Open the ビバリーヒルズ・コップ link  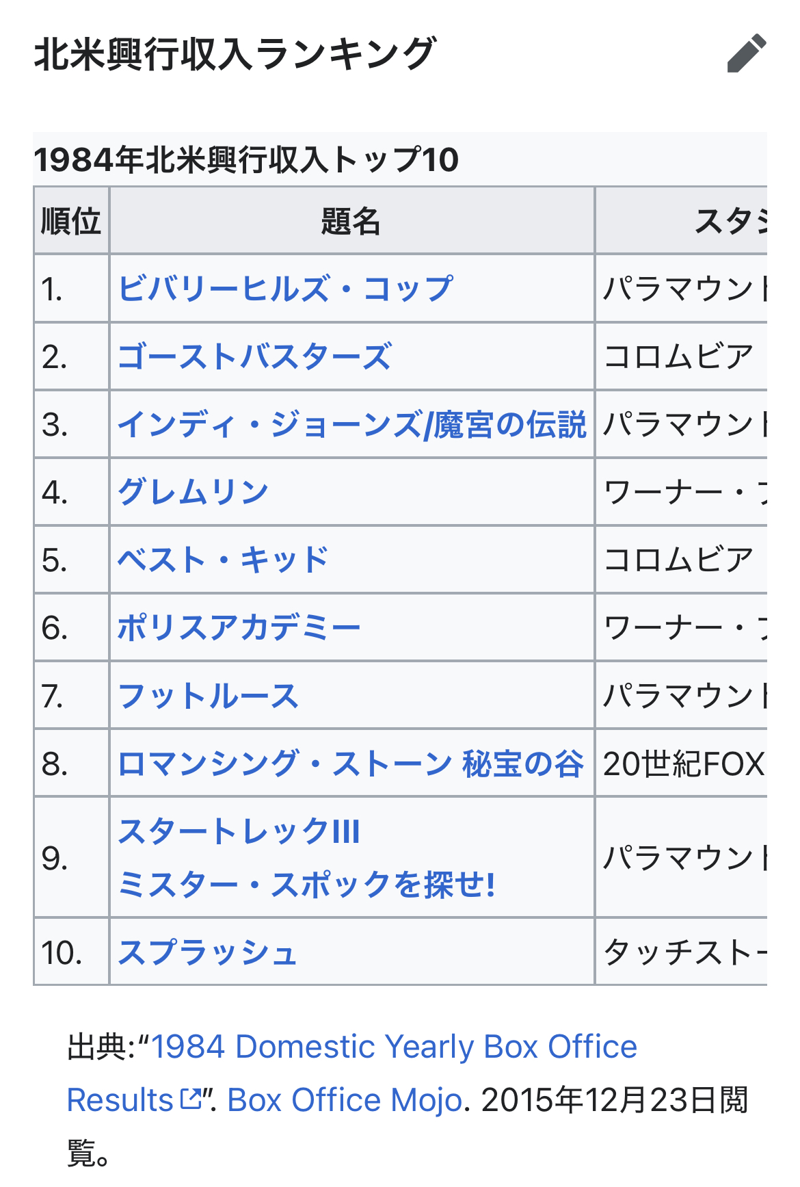pos(285,289)
